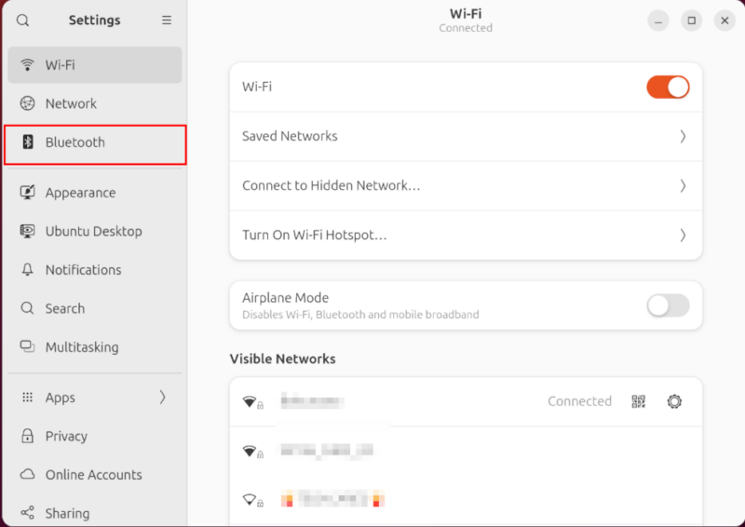Image resolution: width=745 pixels, height=527 pixels.
Task: Open the Multitasking panel
Action: tap(82, 347)
